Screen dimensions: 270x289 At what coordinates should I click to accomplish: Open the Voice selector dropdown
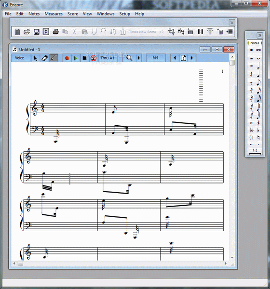click(x=21, y=58)
